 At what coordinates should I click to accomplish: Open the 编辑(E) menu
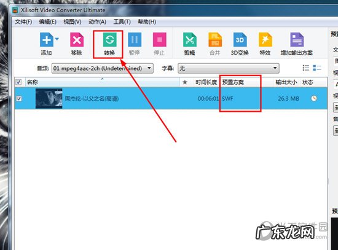click(48, 21)
